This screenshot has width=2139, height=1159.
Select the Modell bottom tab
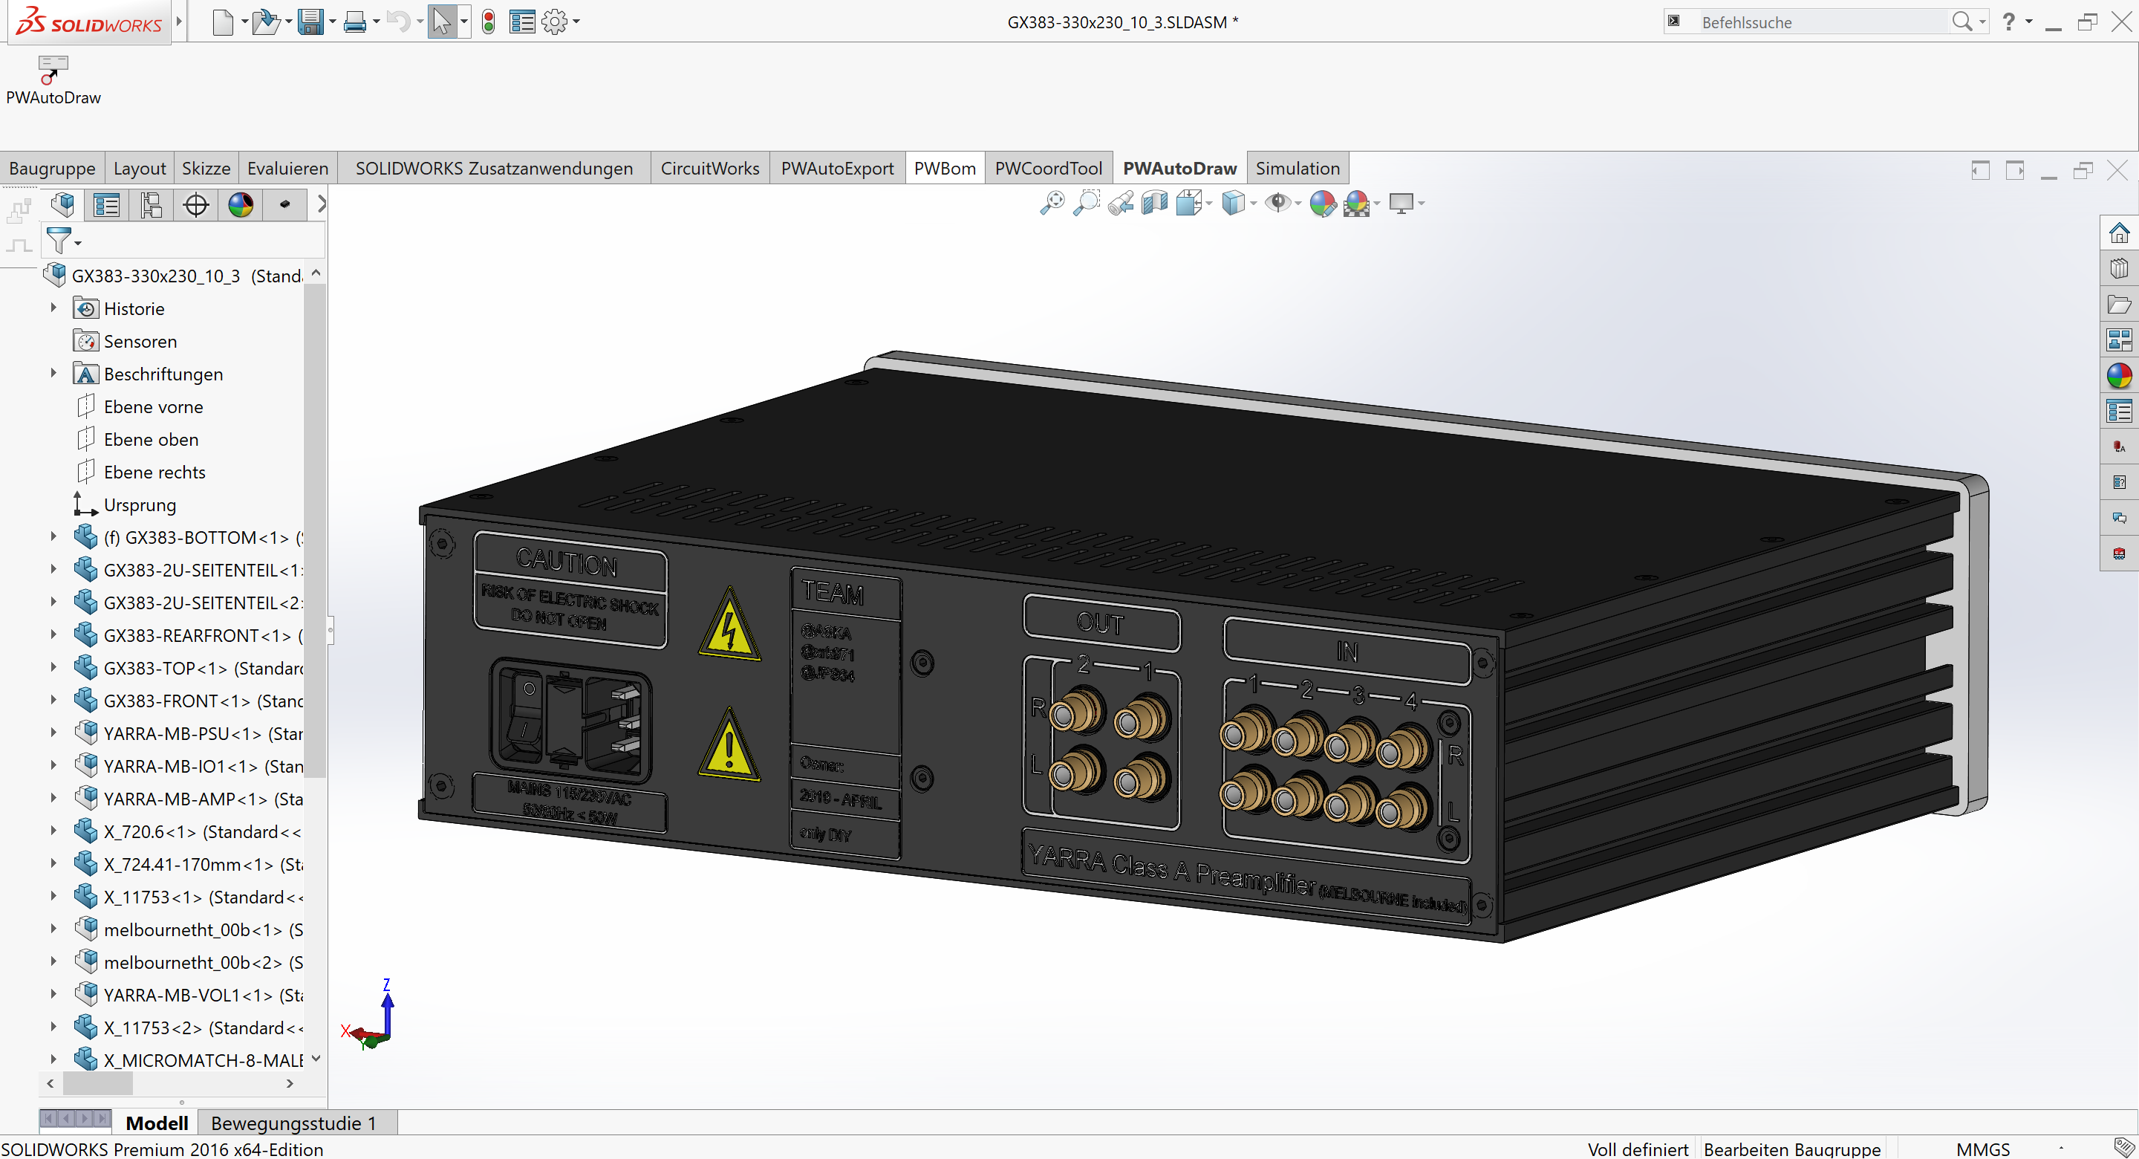pos(157,1123)
